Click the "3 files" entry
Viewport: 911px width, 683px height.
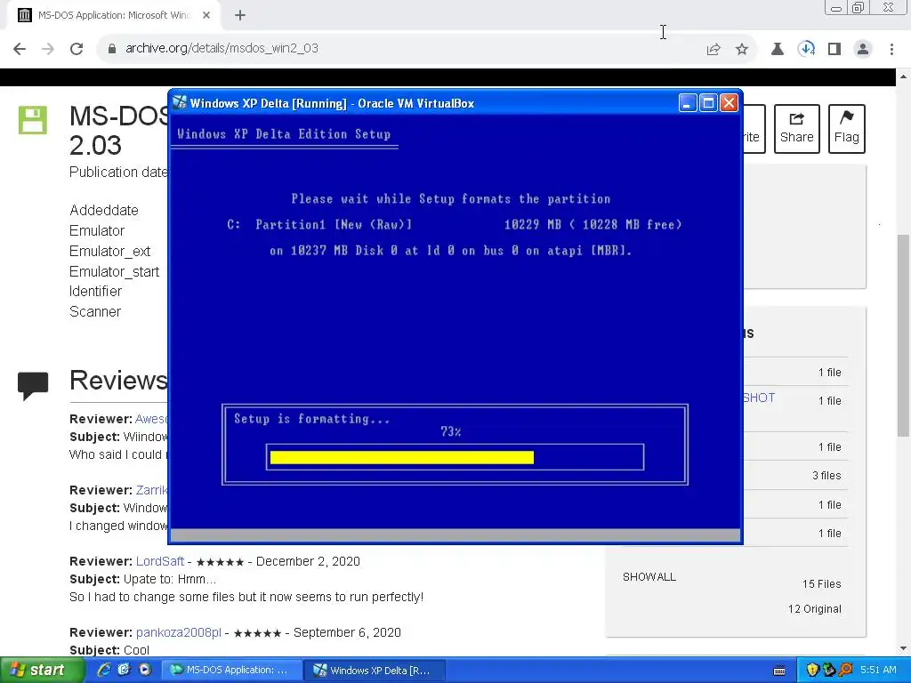click(826, 476)
